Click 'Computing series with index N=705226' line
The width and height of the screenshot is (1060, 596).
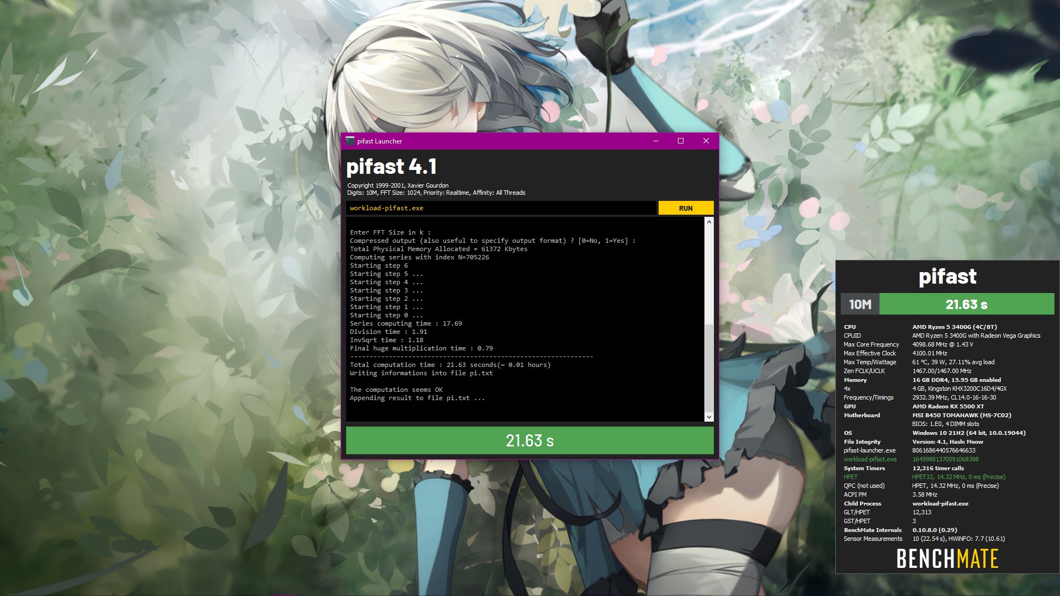pyautogui.click(x=420, y=257)
